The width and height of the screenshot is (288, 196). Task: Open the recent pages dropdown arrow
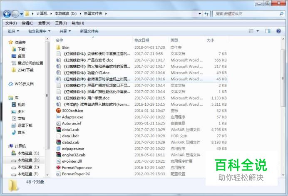pyautogui.click(x=22, y=14)
